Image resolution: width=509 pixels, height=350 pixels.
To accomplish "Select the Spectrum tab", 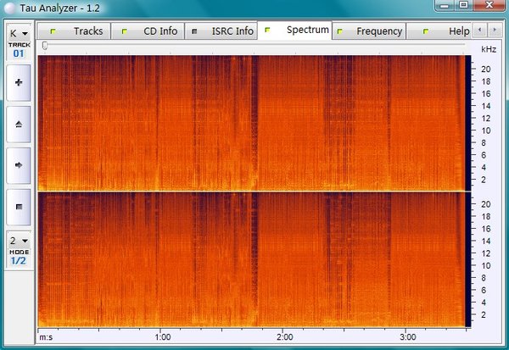I will tap(294, 31).
